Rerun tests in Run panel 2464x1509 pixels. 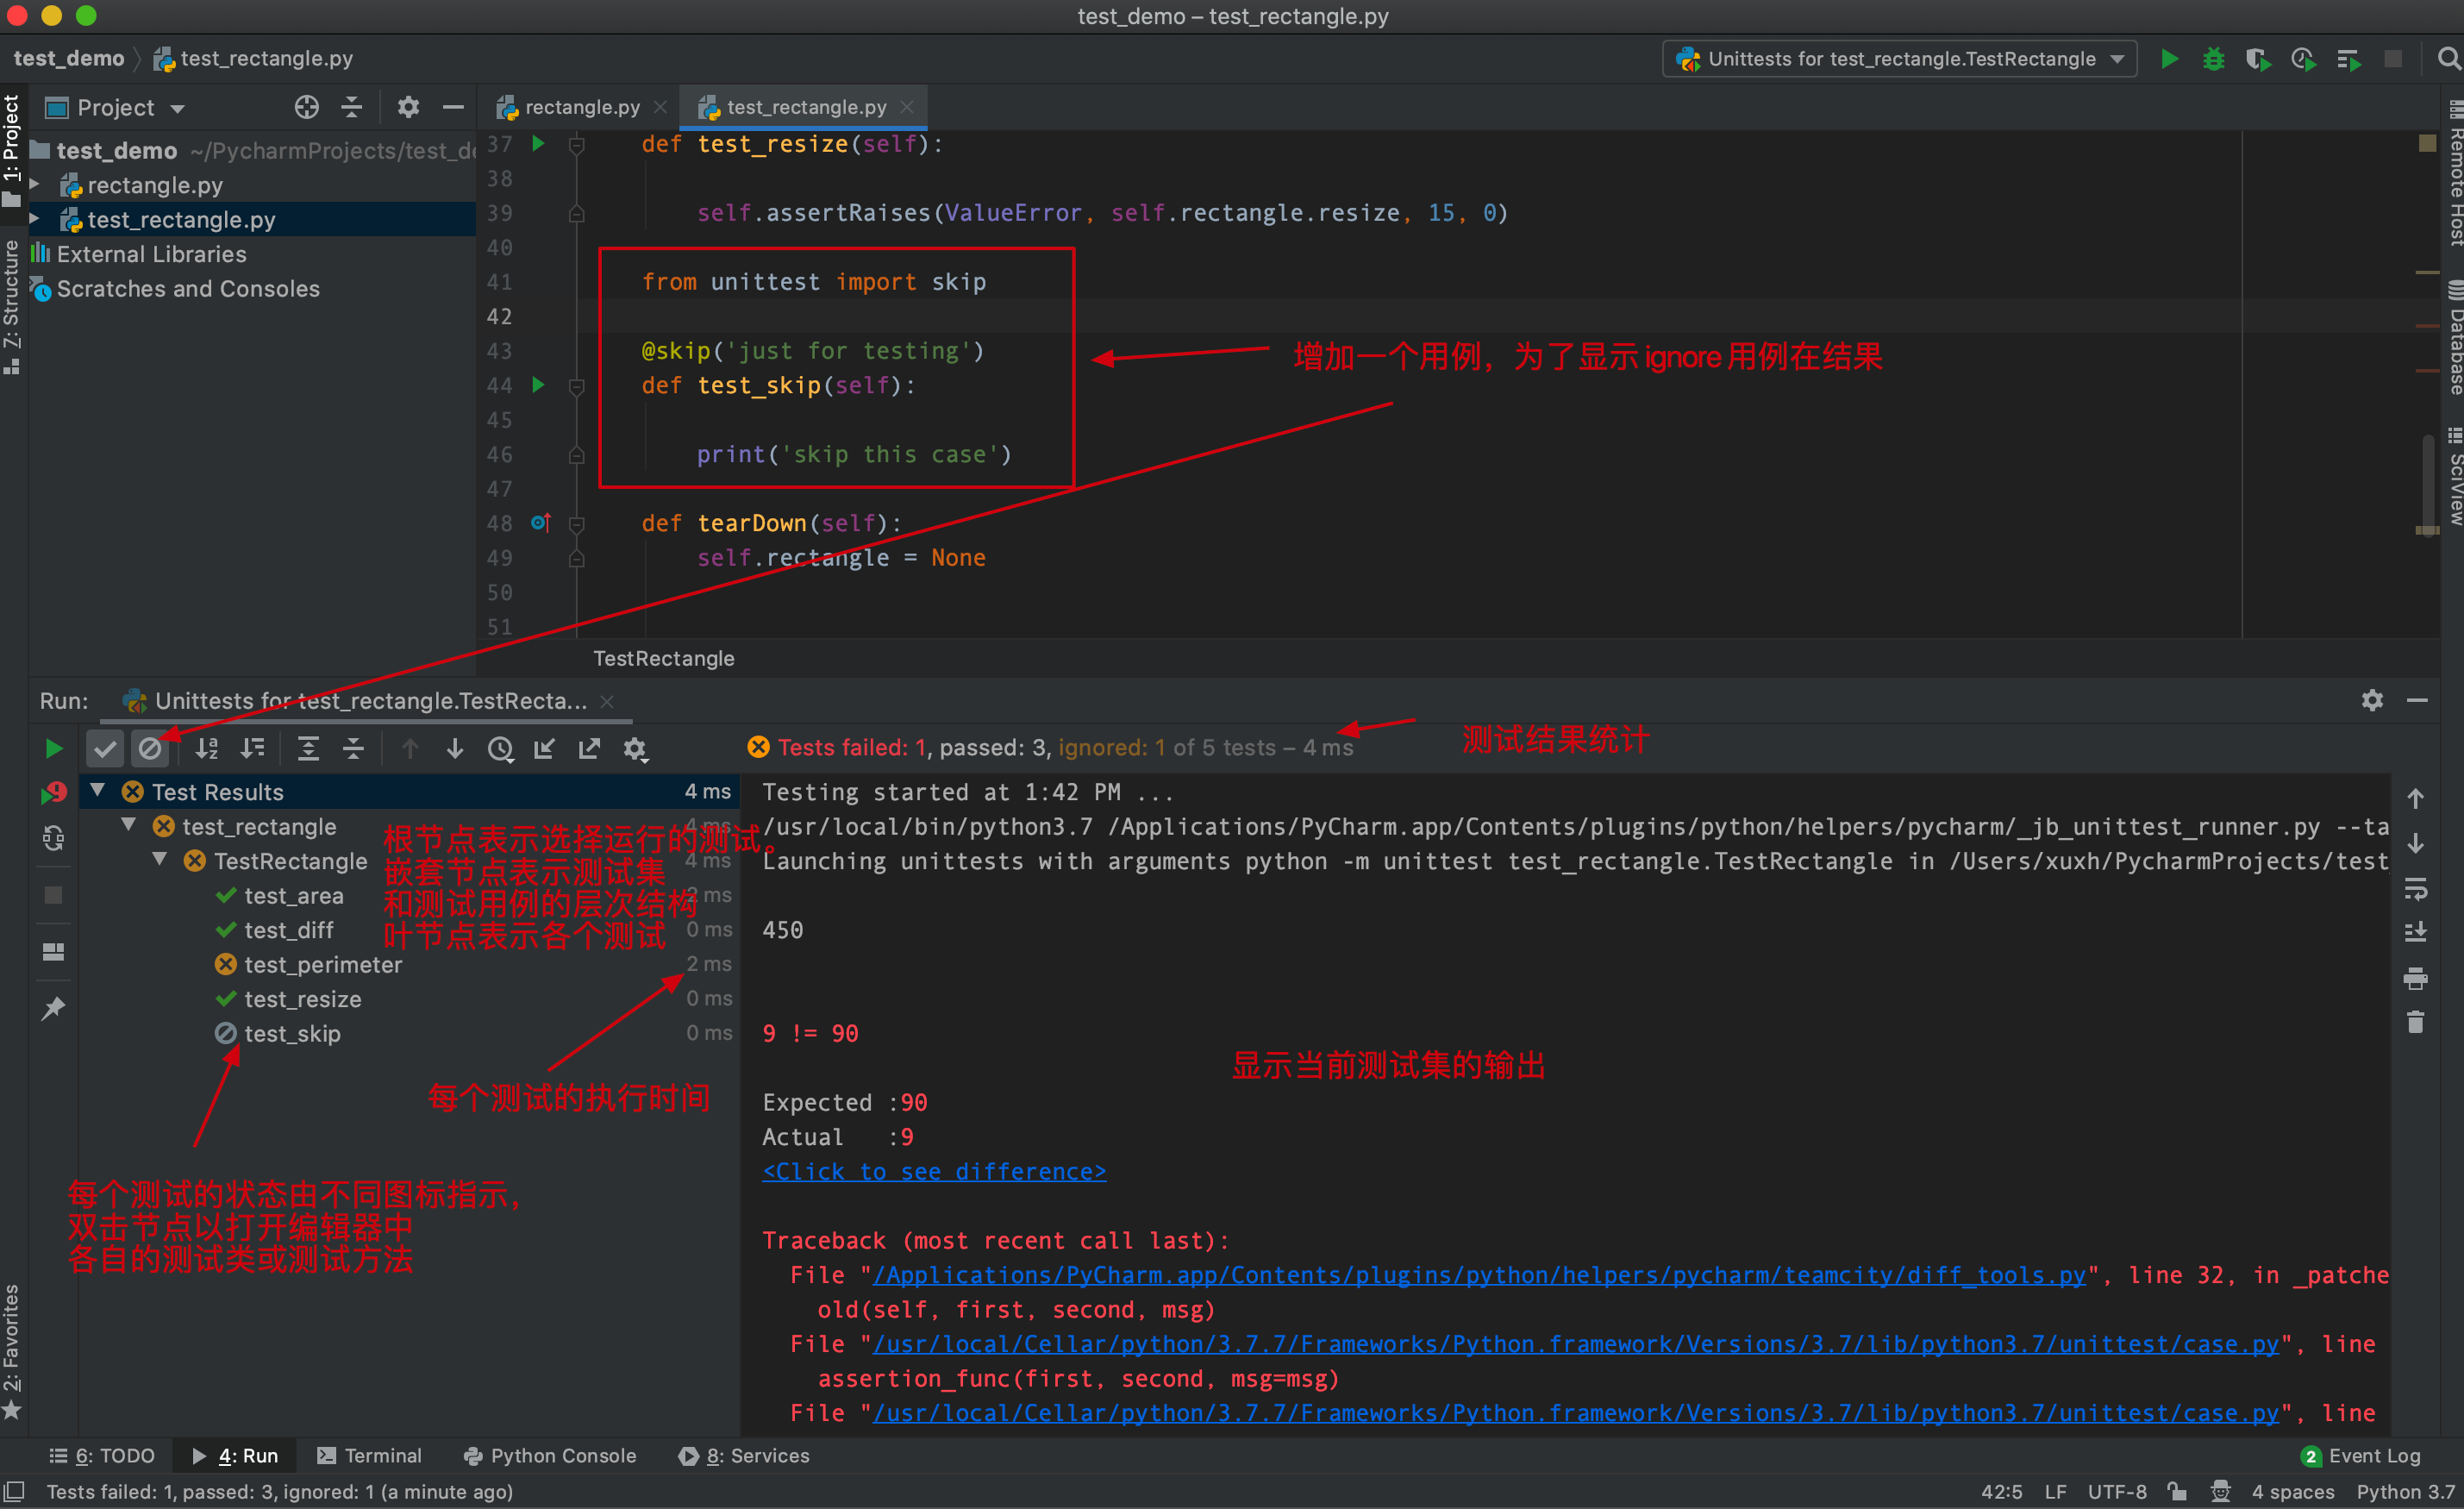[x=53, y=748]
